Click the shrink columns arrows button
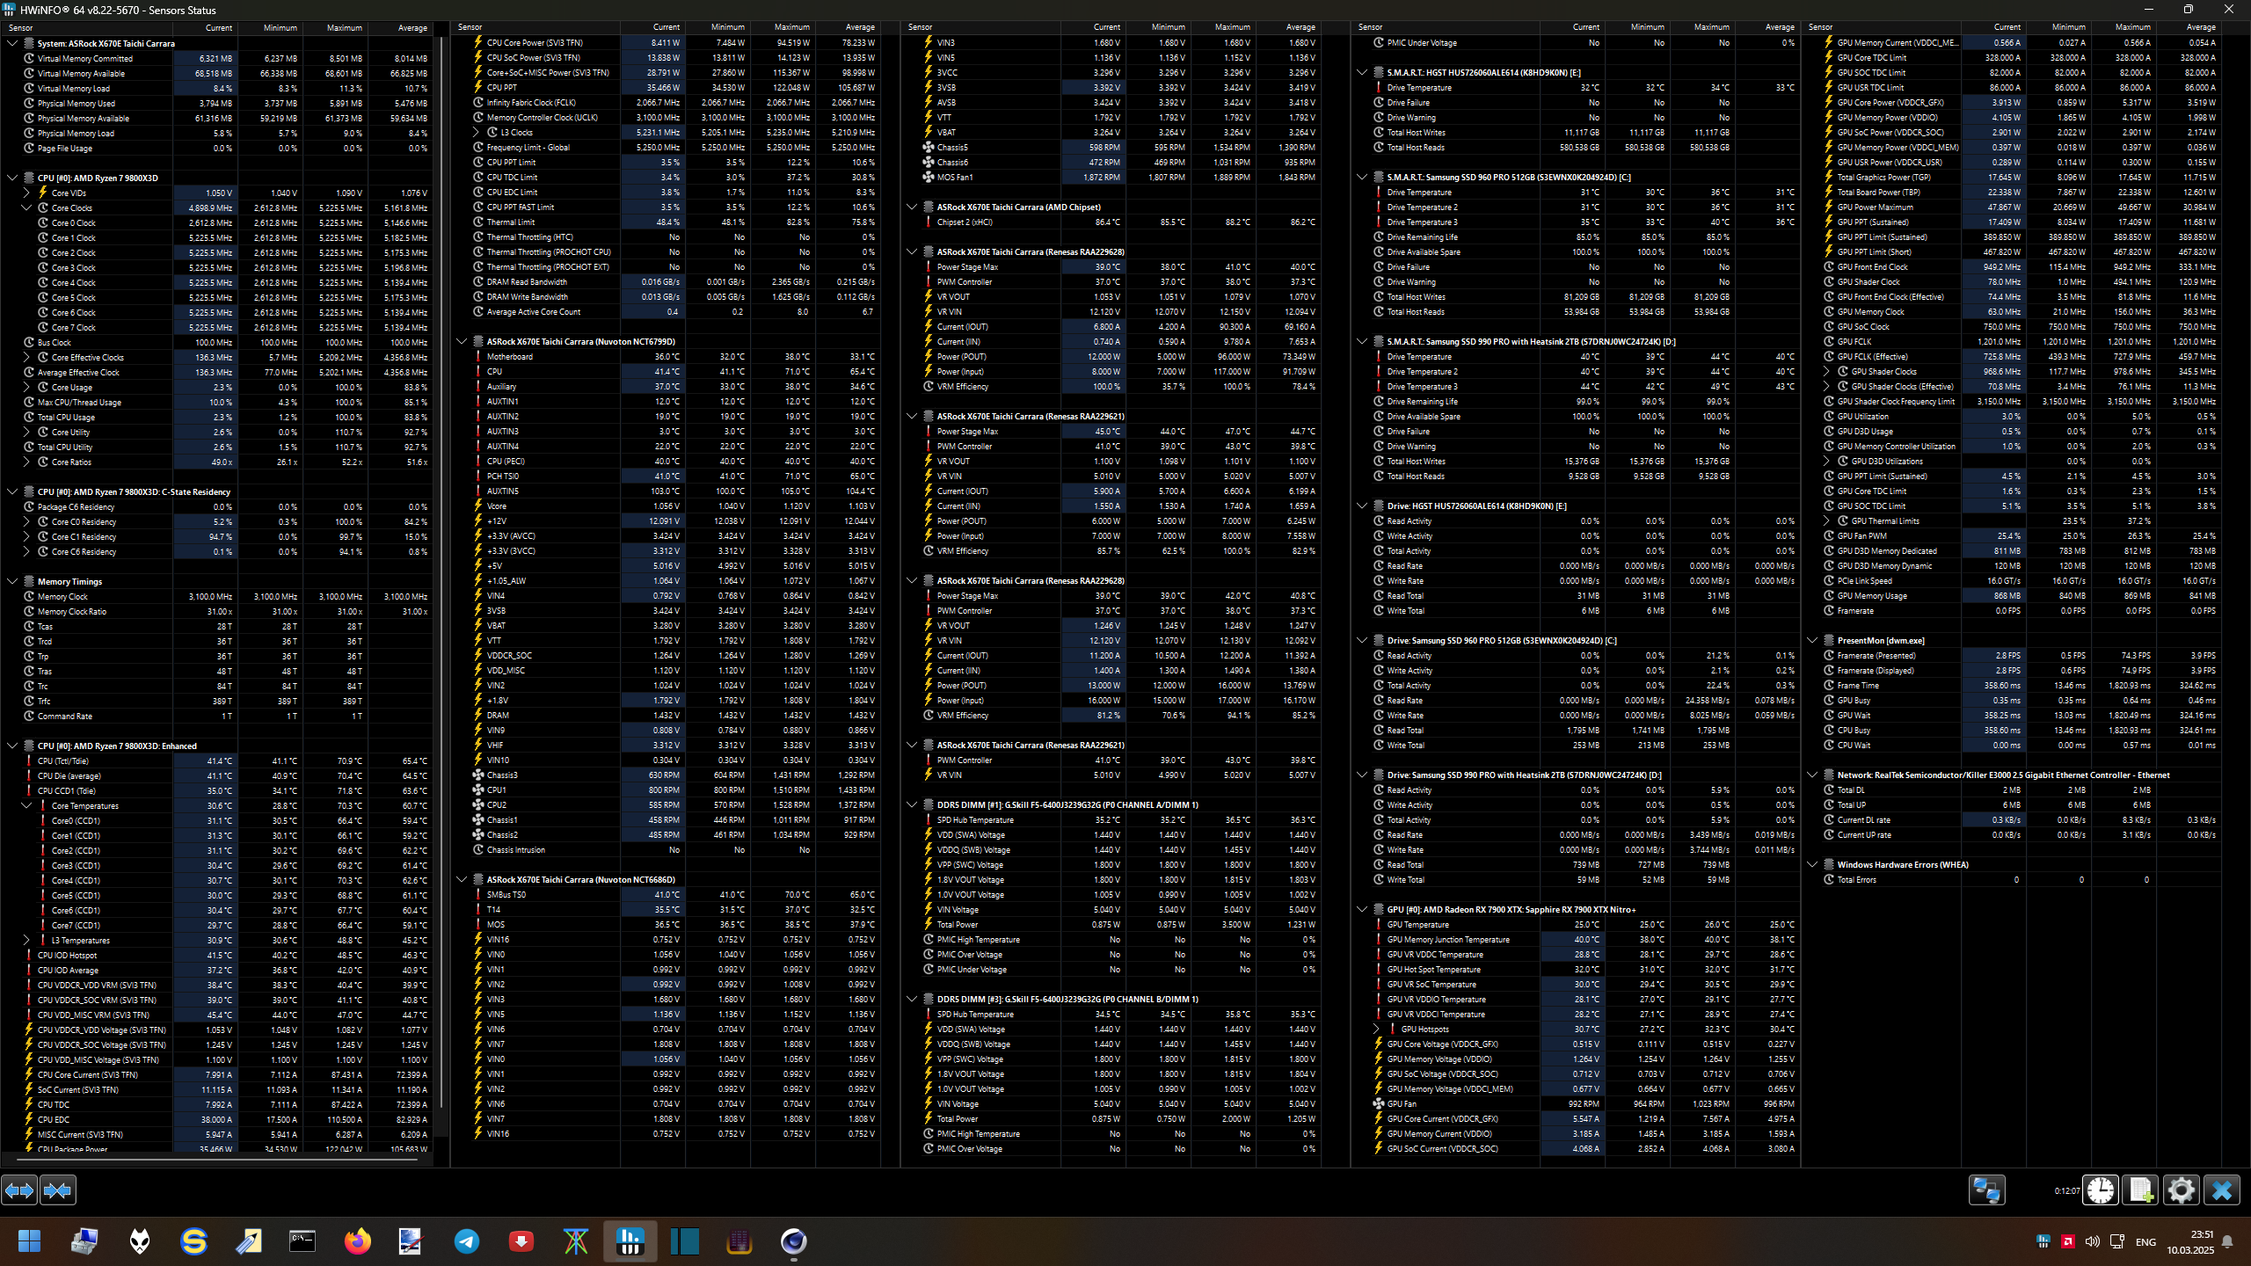This screenshot has width=2251, height=1266. [x=58, y=1190]
